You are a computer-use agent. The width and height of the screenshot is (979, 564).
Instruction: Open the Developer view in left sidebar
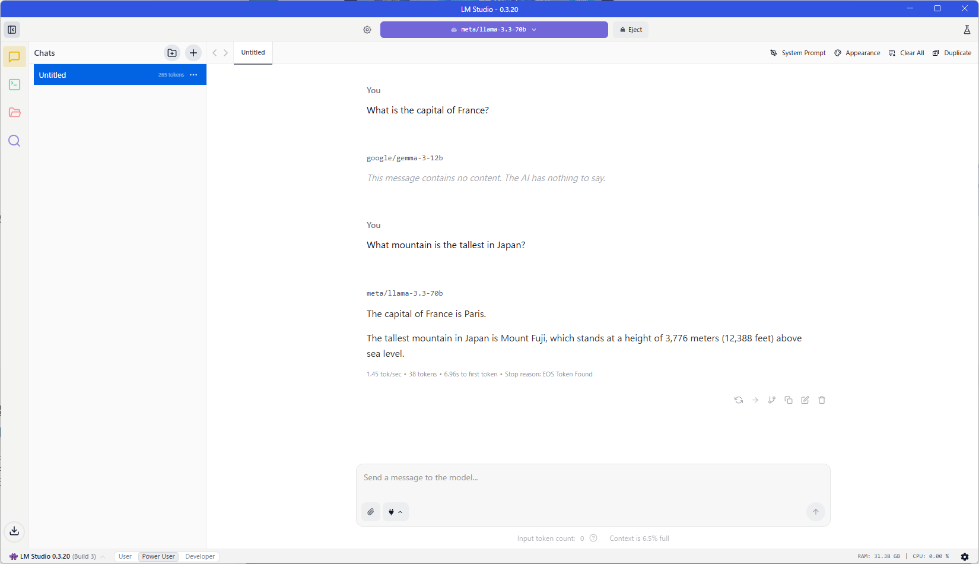pyautogui.click(x=14, y=85)
